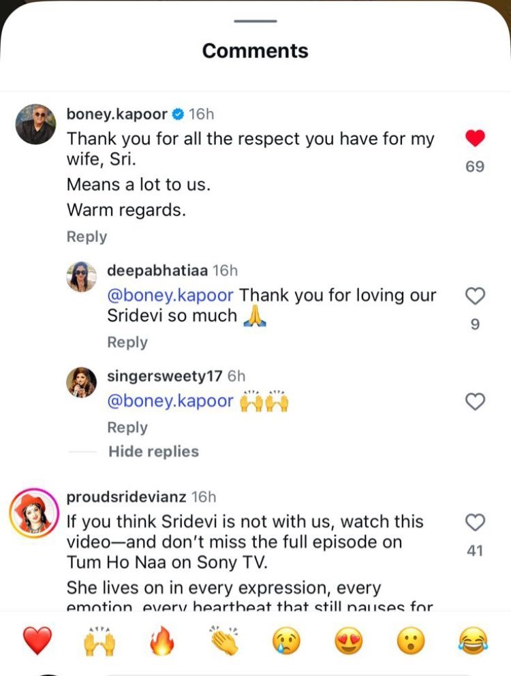The height and width of the screenshot is (676, 511).
Task: Tap the clapping hands emoji reaction
Action: (x=223, y=641)
